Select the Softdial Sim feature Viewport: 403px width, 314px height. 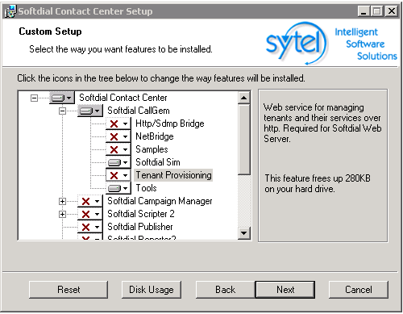click(x=158, y=162)
